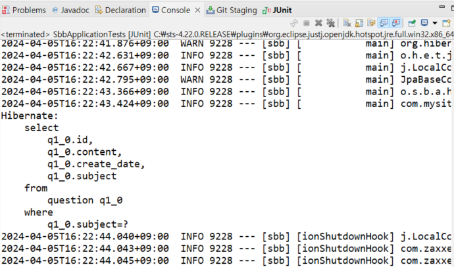454x267 pixels.
Task: Remove all terminated launches with the double X icon
Action: [x=330, y=23]
